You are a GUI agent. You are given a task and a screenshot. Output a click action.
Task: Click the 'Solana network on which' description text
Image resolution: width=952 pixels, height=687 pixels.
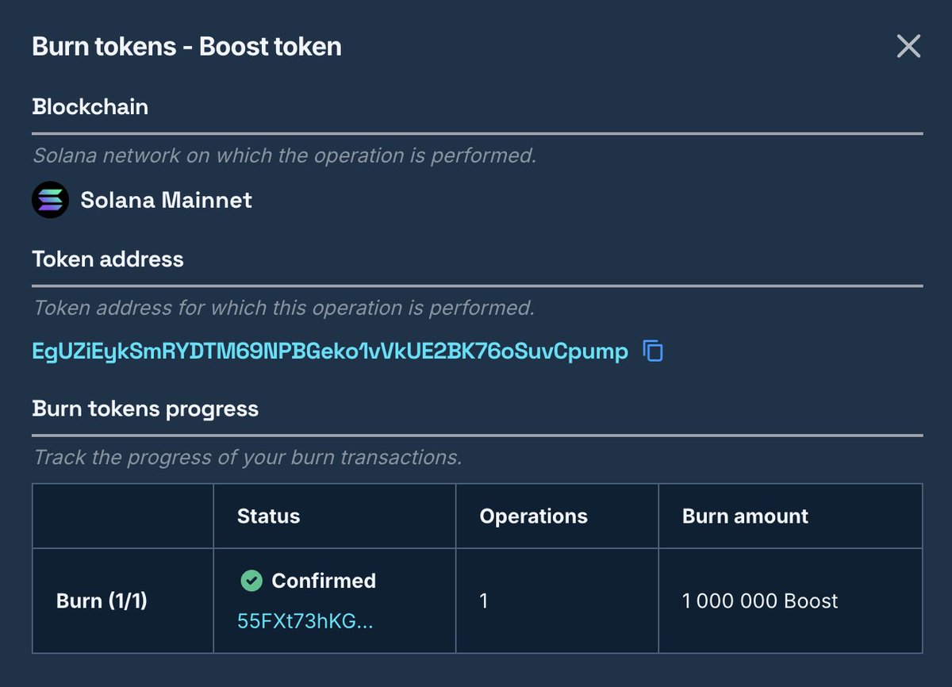coord(285,155)
